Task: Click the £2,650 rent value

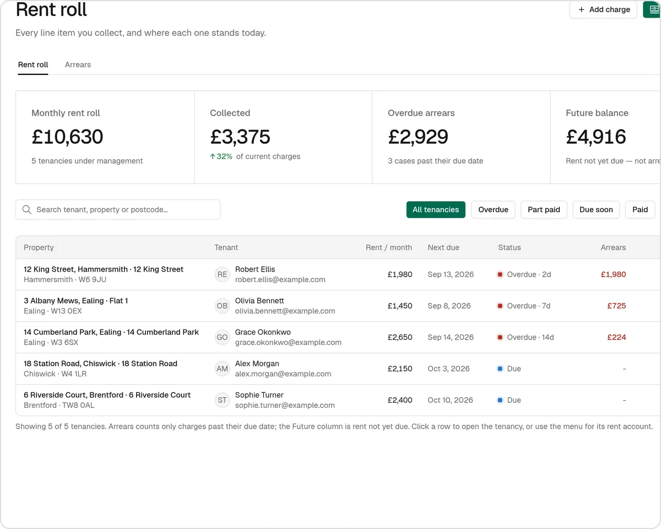Action: pos(400,337)
